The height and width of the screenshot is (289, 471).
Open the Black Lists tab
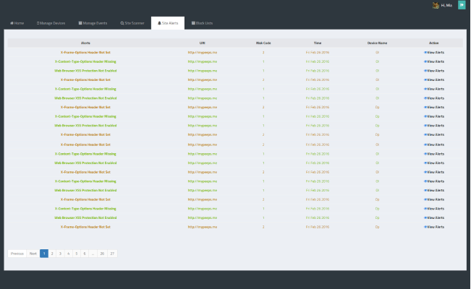[202, 23]
